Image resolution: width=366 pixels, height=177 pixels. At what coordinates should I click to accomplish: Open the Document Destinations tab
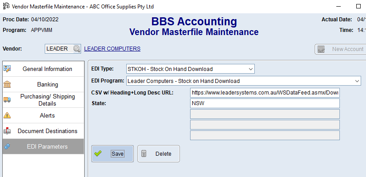pyautogui.click(x=43, y=131)
